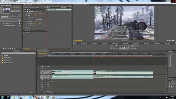Step back one frame in Program monitor
Screen dimensions: 176x99
pos(122,46)
